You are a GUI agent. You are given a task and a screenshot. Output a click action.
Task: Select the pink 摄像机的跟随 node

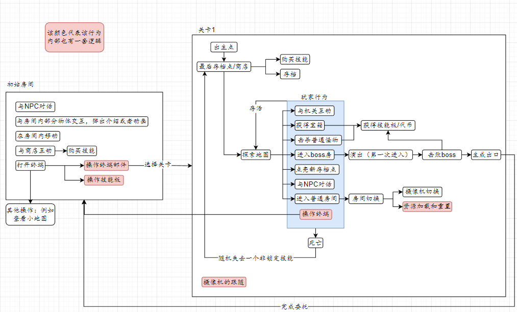pyautogui.click(x=224, y=282)
